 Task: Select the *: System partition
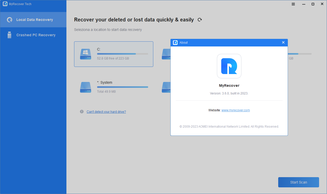tap(114, 87)
